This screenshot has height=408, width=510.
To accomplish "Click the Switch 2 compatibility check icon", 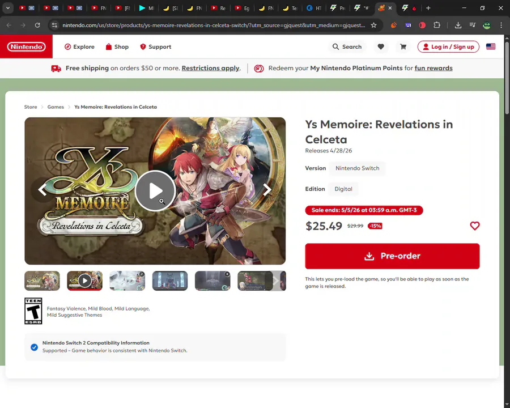I will [34, 347].
